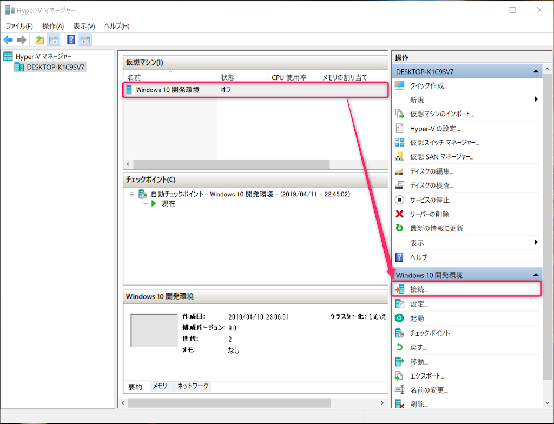Collapse the automatic checkpoint tree node
The width and height of the screenshot is (554, 424).
tap(132, 194)
